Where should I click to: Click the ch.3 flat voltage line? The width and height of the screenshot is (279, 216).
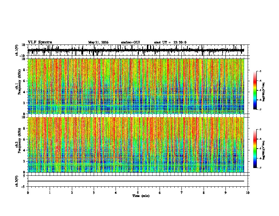(x=136, y=181)
